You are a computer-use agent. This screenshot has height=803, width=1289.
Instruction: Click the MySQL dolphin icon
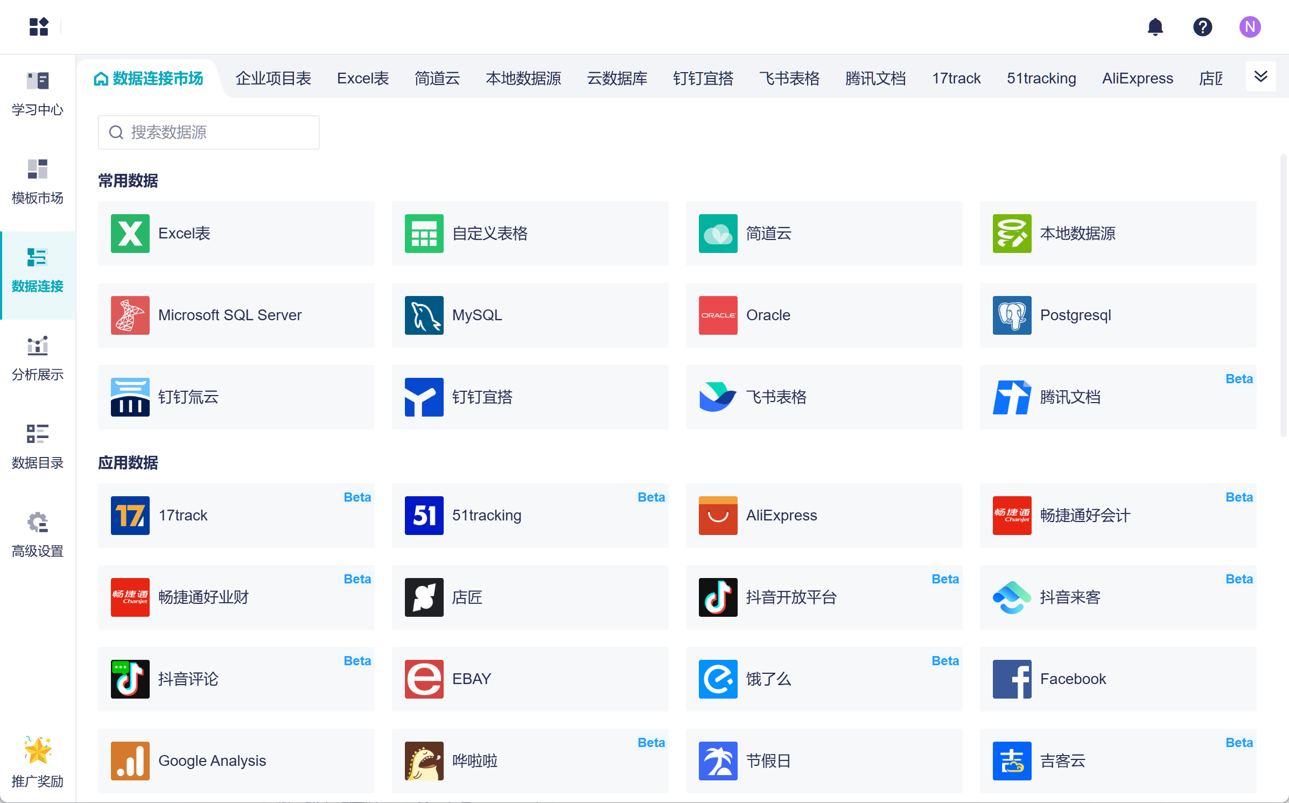click(424, 315)
